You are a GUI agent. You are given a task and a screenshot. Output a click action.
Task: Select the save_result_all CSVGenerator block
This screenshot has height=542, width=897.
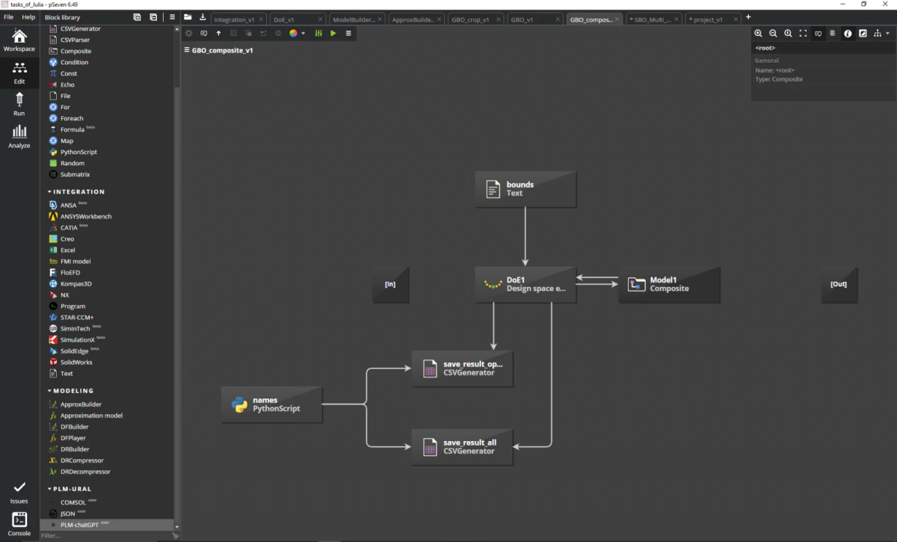coord(463,447)
